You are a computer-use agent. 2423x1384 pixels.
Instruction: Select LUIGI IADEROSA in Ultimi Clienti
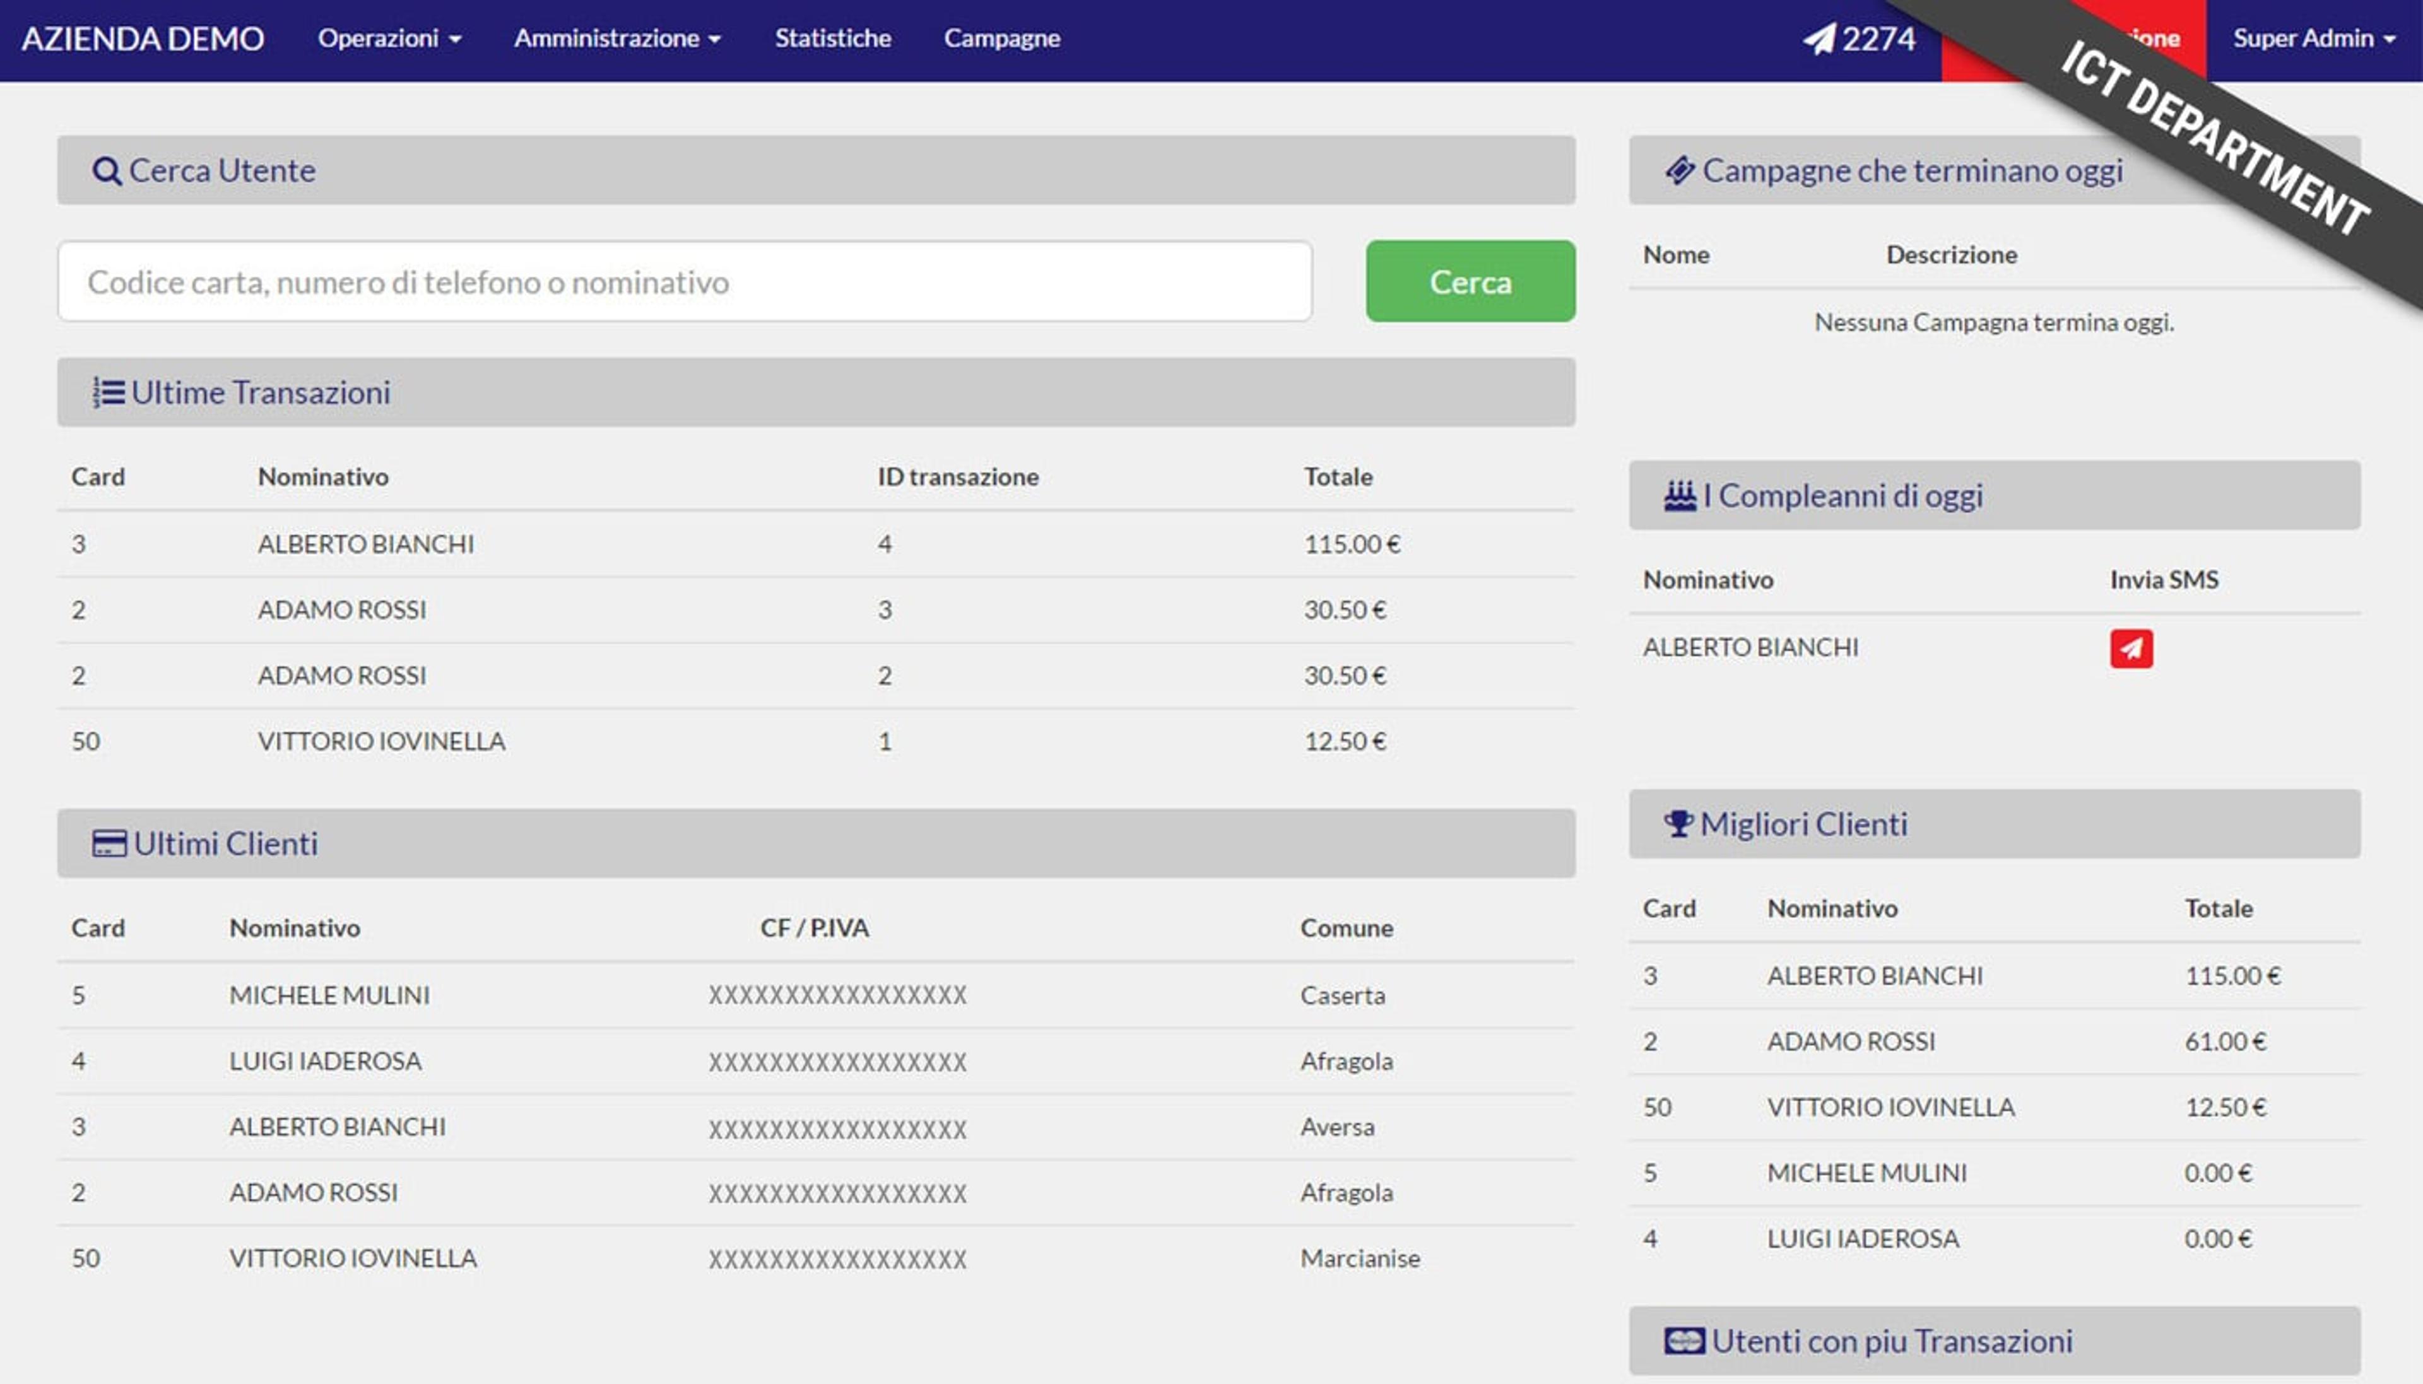325,1061
